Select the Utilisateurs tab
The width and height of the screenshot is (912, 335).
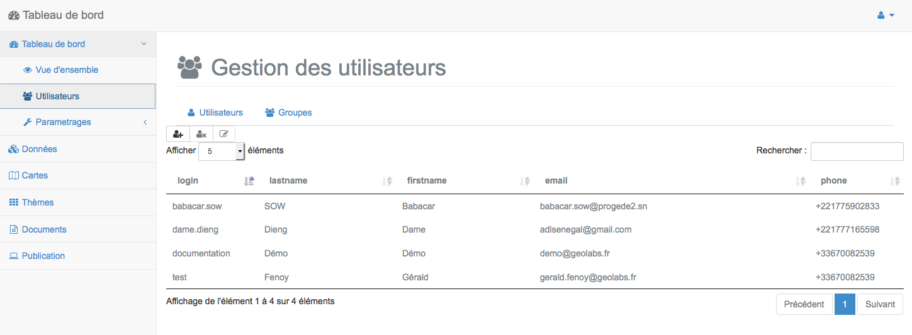(x=215, y=113)
